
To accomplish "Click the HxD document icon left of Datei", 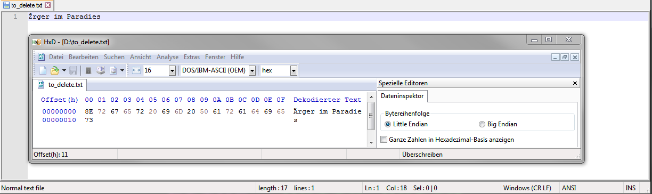I will coord(42,57).
